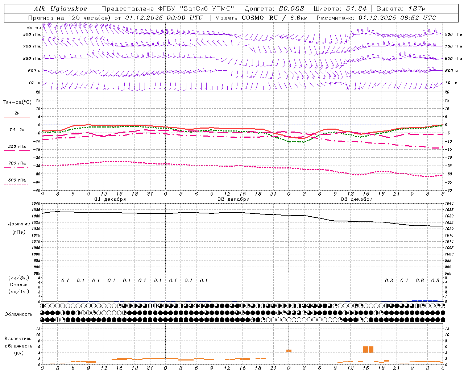This screenshot has width=464, height=371.
Task: Select the 03 декабря date marker
Action: pos(357,199)
